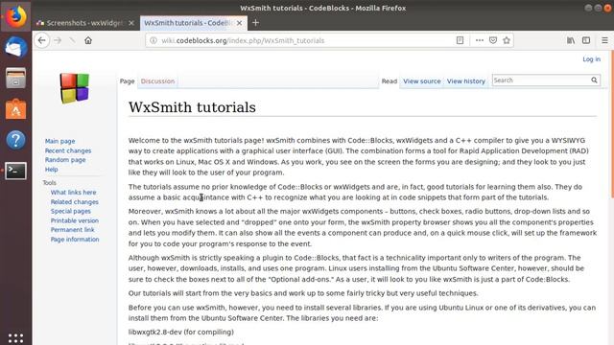Open the Discussion tab
Viewport: 614px width, 345px height.
click(157, 80)
